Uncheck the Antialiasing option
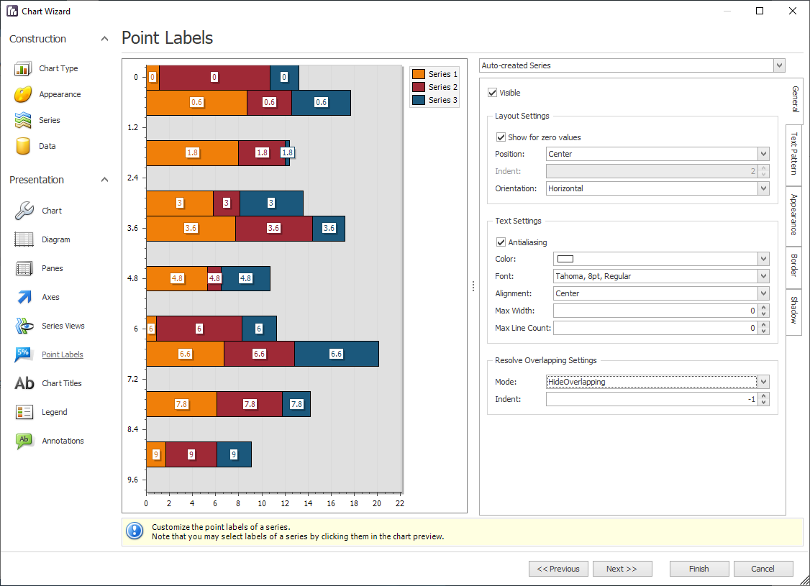The image size is (810, 586). coord(501,242)
